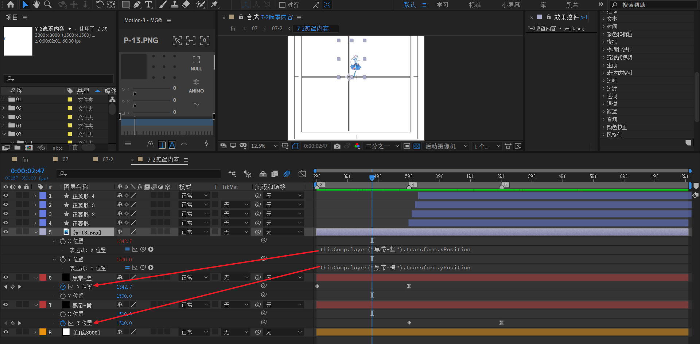Click orange label color of layer 白底3000
Screen dimensions: 700x344
click(x=43, y=332)
